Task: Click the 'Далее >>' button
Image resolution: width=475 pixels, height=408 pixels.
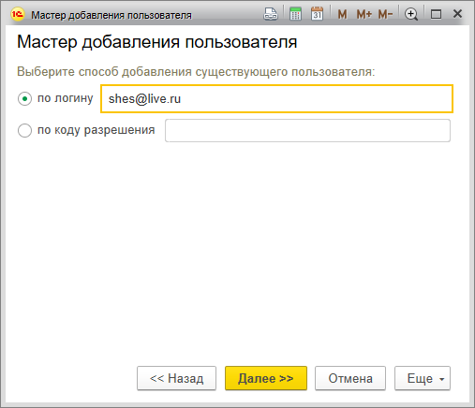Action: click(266, 378)
